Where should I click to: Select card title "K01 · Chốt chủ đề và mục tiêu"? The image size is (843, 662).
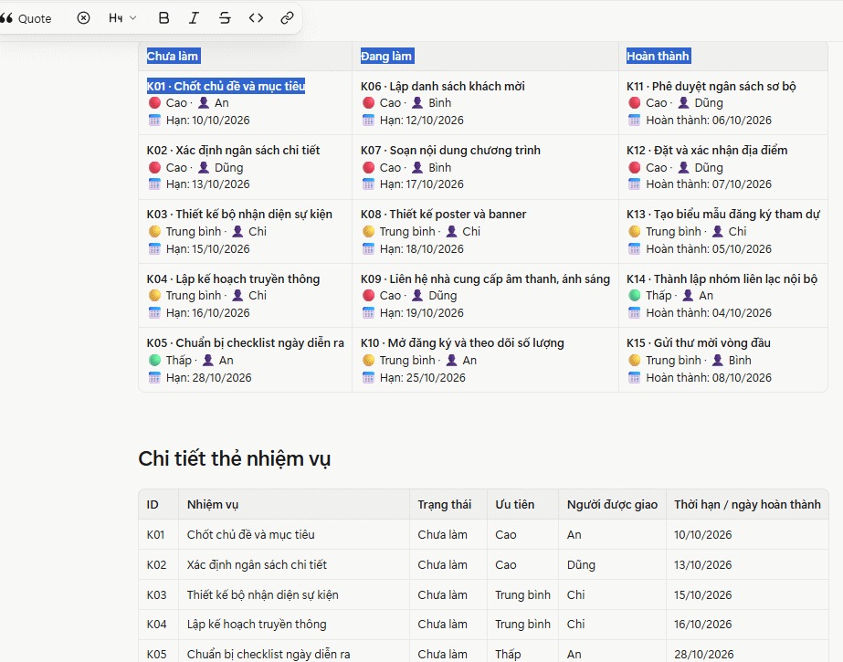point(226,86)
